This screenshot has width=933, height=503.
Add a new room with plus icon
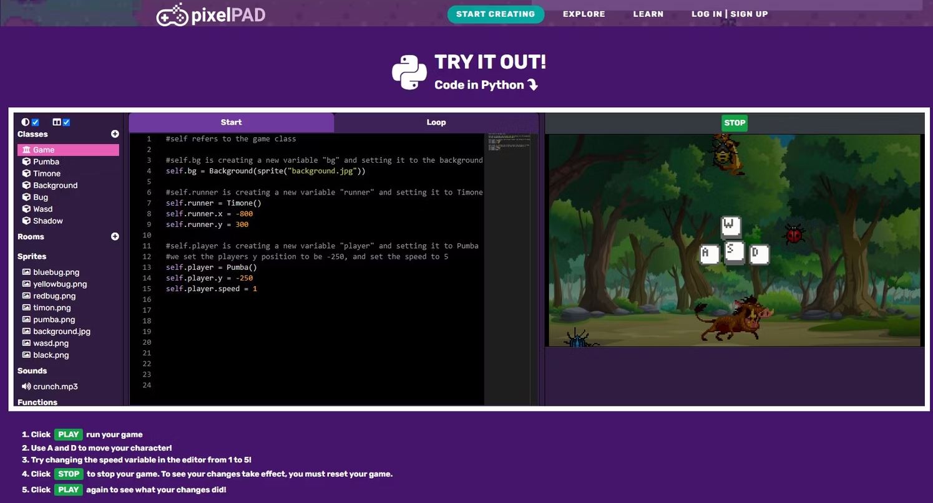pyautogui.click(x=115, y=236)
